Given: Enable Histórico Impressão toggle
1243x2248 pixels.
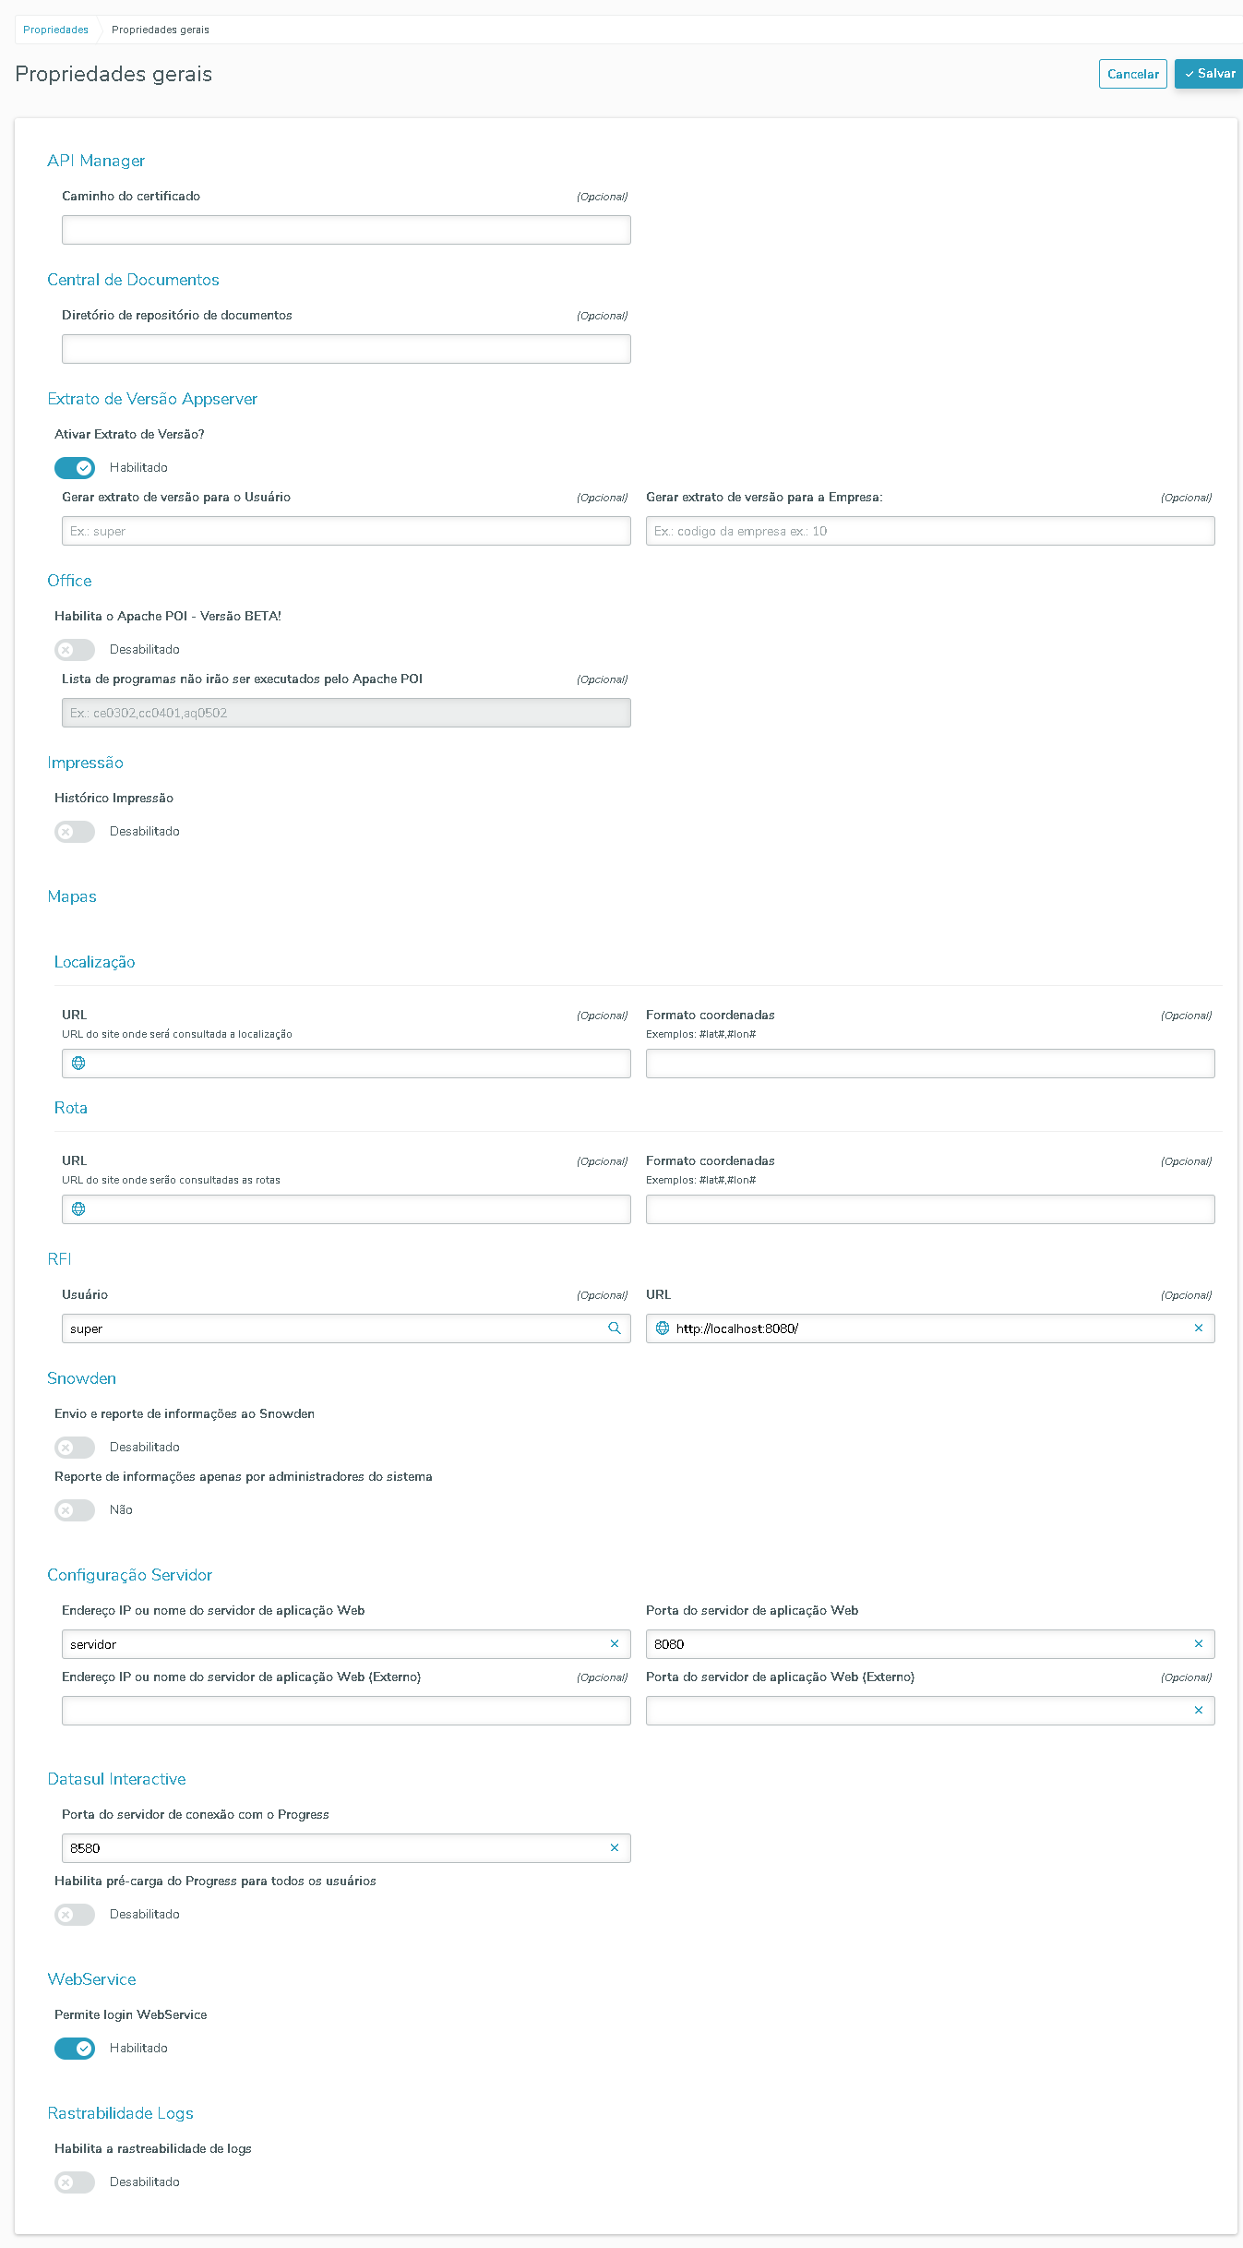Looking at the screenshot, I should pyautogui.click(x=75, y=832).
